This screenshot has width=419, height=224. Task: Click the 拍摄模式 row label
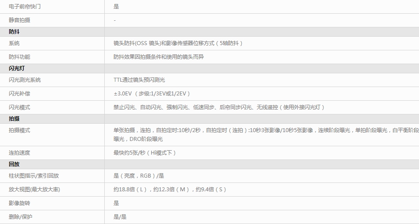pyautogui.click(x=19, y=130)
